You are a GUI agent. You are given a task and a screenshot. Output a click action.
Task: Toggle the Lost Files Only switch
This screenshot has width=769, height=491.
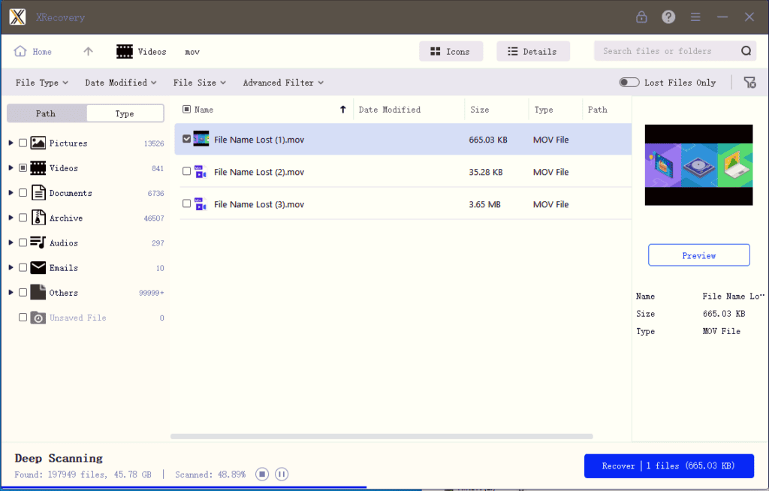point(629,83)
